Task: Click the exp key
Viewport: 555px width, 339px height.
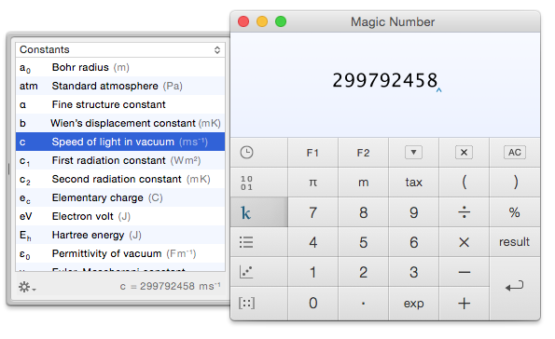Action: tap(413, 304)
